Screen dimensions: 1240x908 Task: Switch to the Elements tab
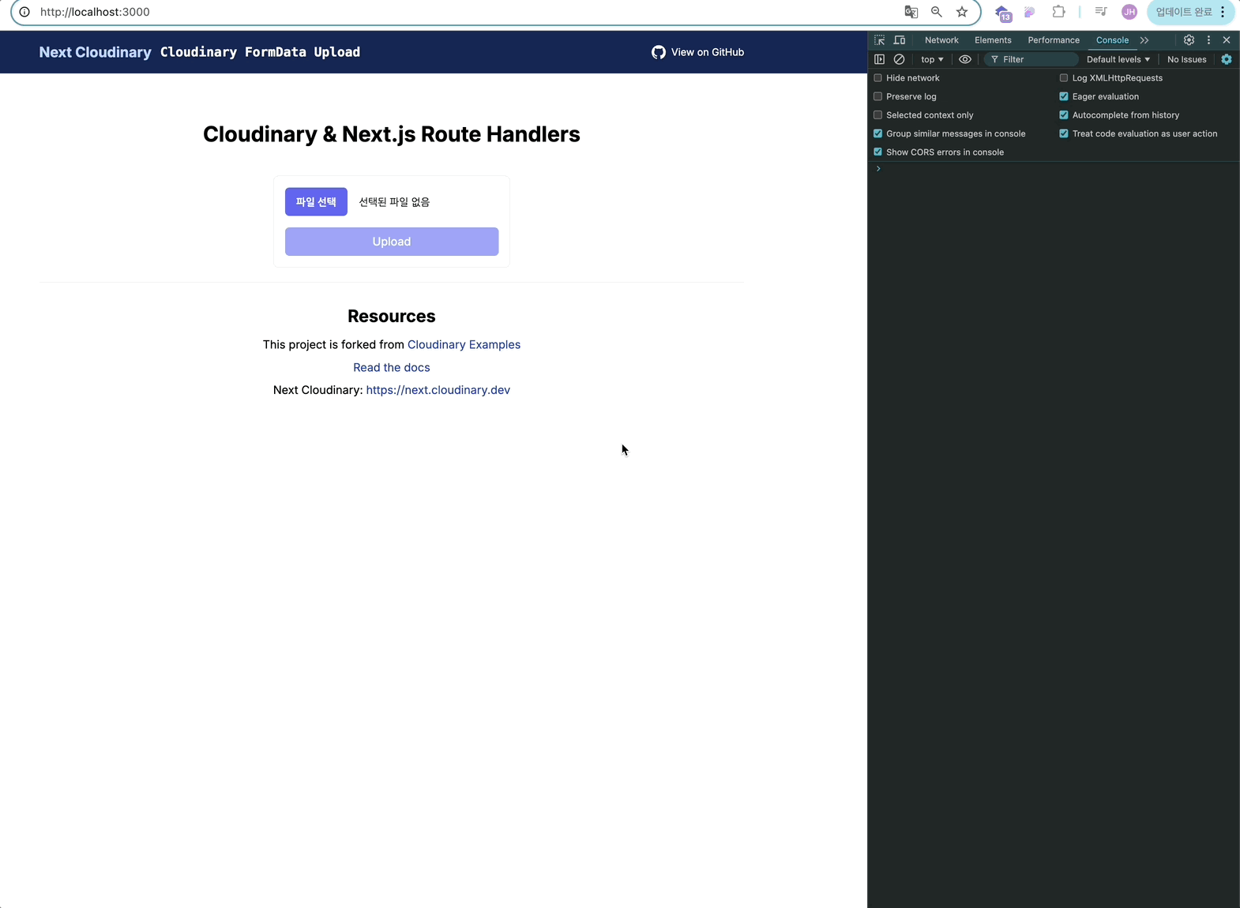point(993,40)
